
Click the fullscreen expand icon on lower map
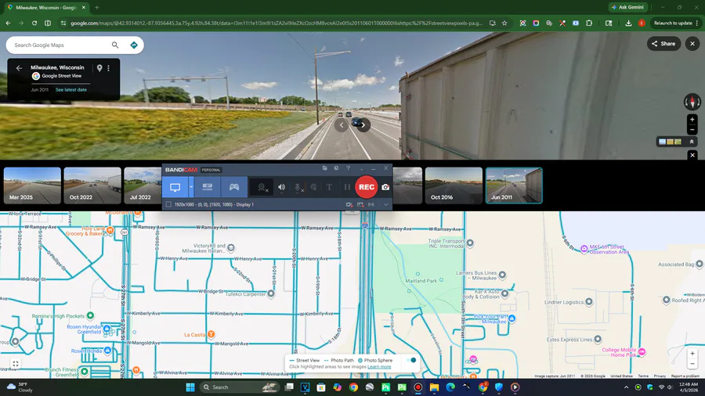16,364
